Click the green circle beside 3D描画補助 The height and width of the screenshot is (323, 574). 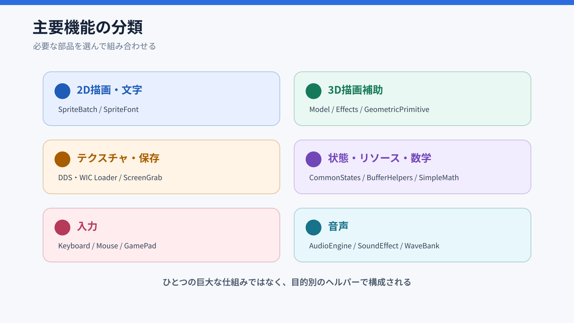point(314,91)
